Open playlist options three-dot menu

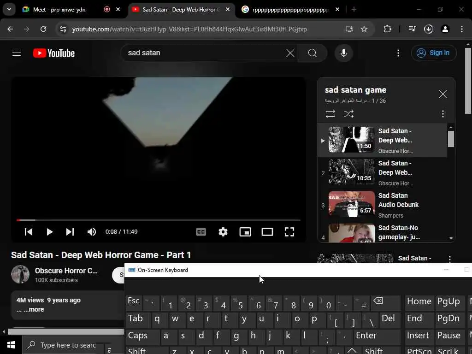(443, 114)
